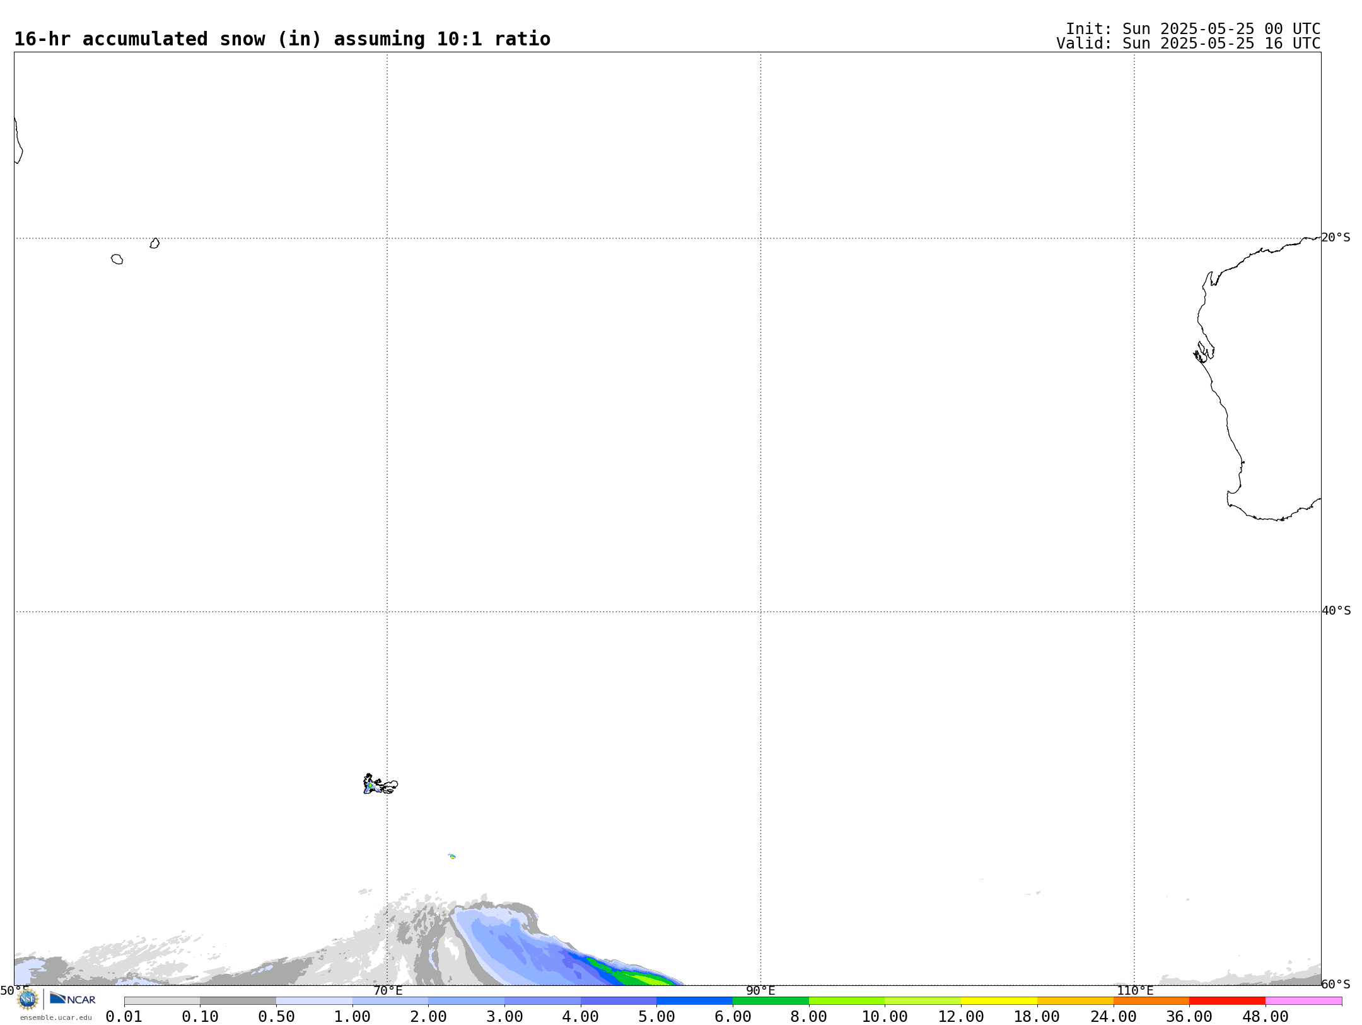This screenshot has width=1362, height=1025.
Task: Click the 36.00 colorbar value
Action: click(x=1189, y=1017)
